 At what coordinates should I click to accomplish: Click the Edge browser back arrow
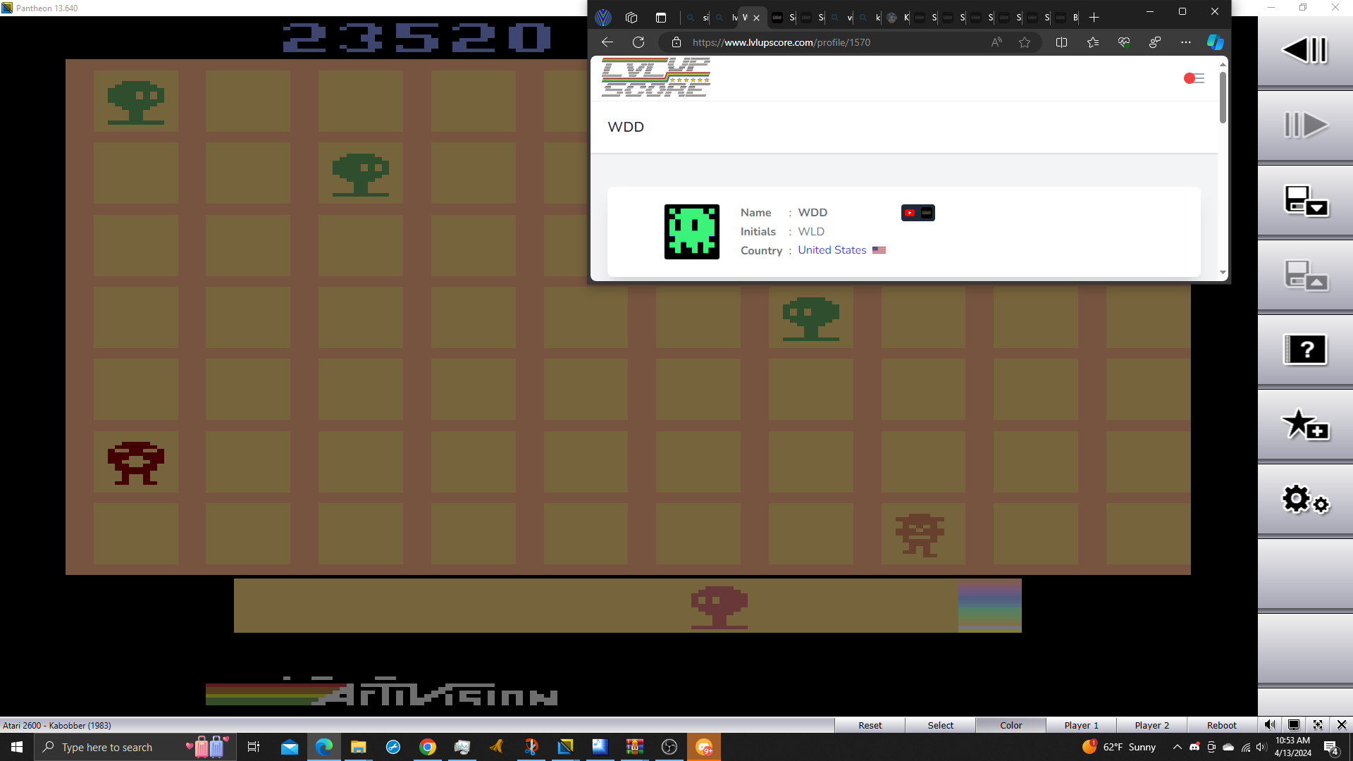point(607,42)
